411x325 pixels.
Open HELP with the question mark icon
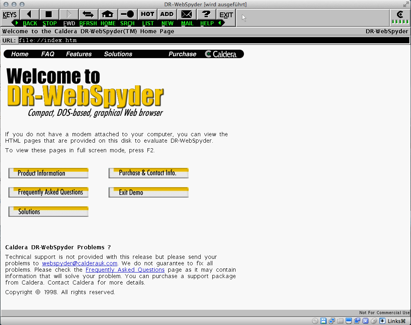[206, 14]
